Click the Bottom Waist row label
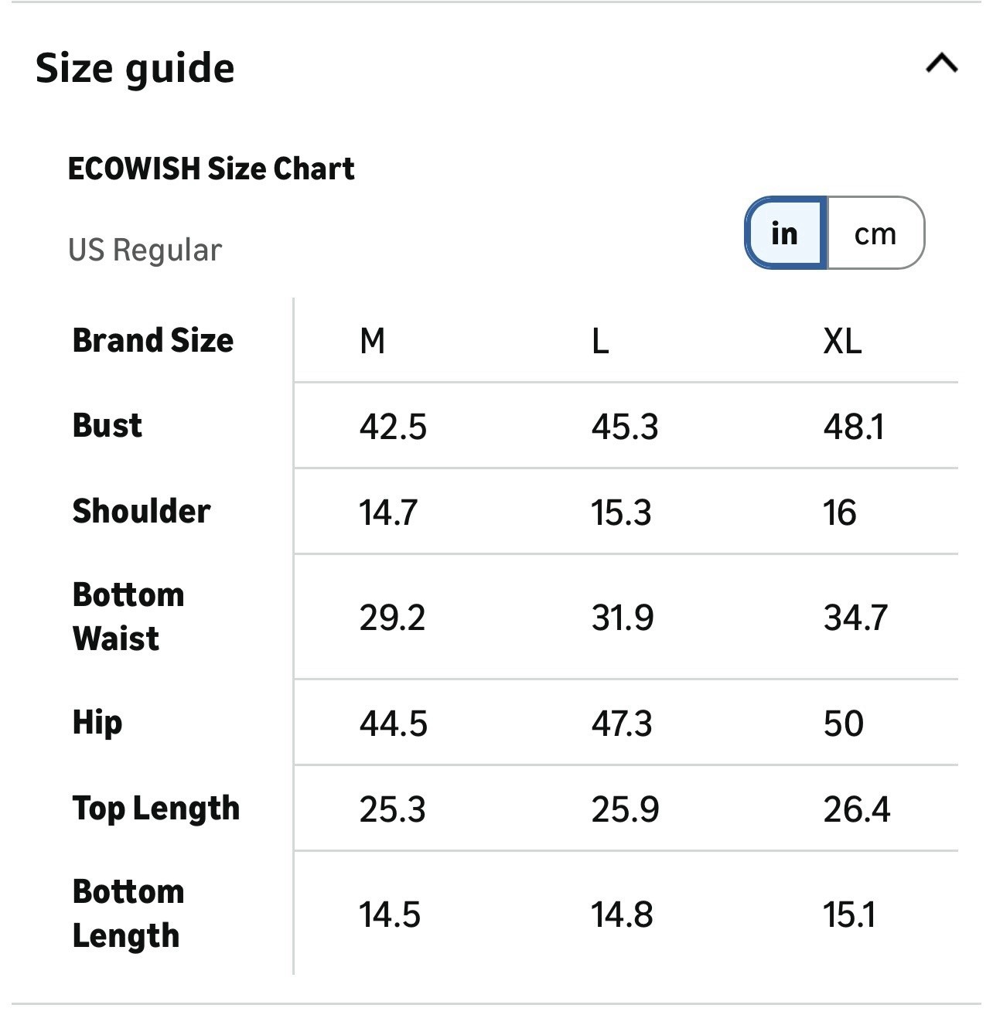993x1015 pixels. pyautogui.click(x=128, y=617)
